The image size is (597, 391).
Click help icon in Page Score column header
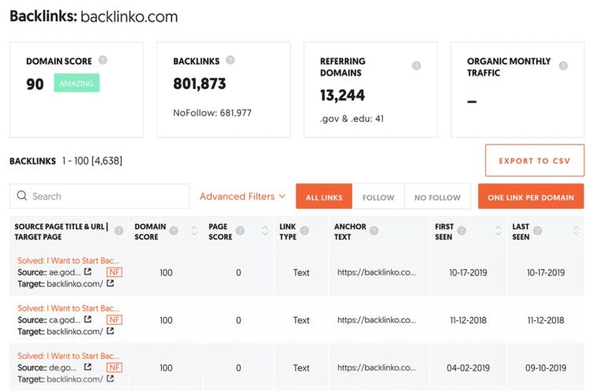click(240, 231)
